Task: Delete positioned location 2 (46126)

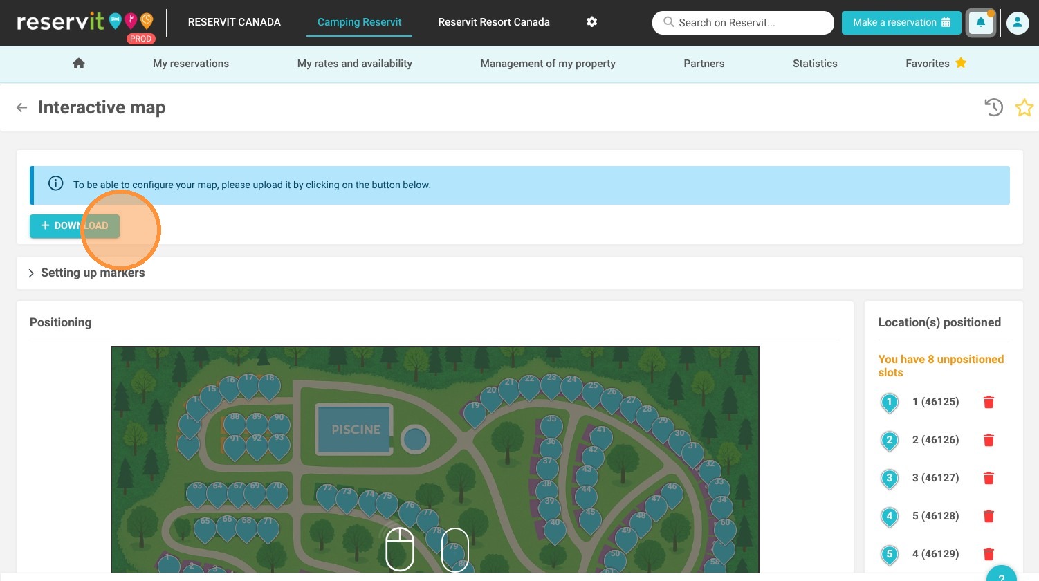Action: (989, 440)
